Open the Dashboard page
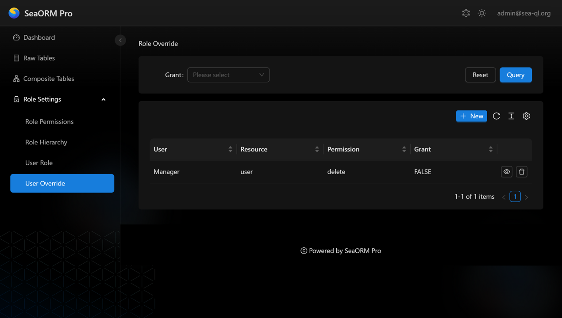This screenshot has height=318, width=562. pos(39,38)
